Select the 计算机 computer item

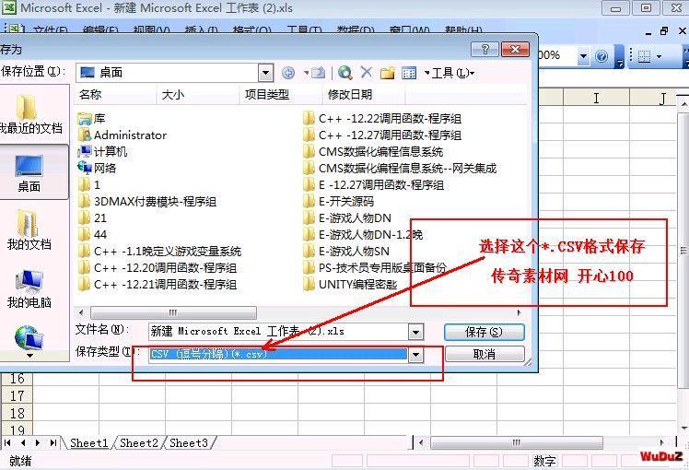tap(102, 152)
